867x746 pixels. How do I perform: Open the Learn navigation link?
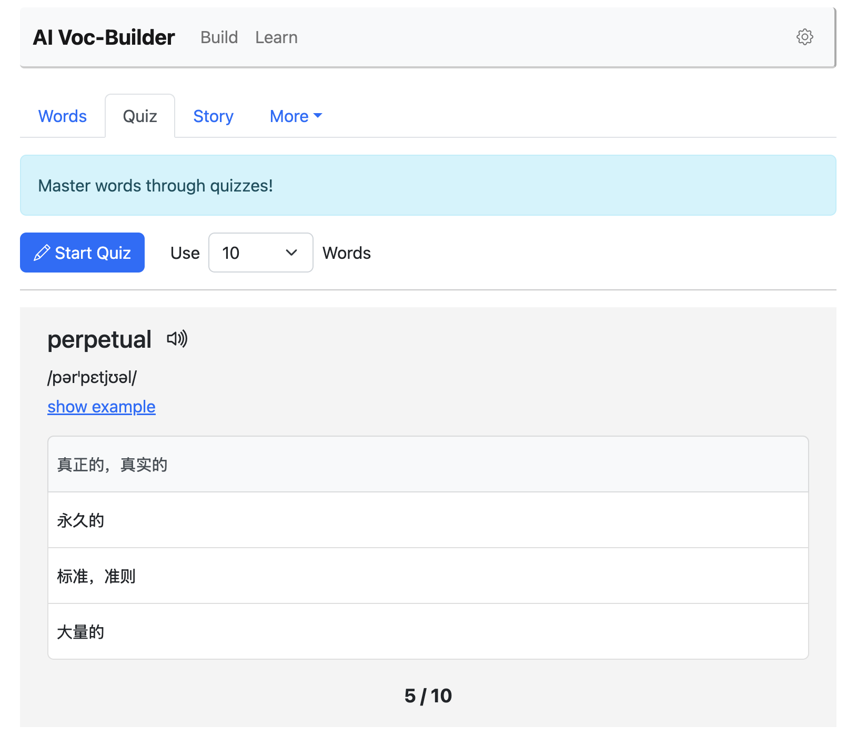[x=277, y=37]
